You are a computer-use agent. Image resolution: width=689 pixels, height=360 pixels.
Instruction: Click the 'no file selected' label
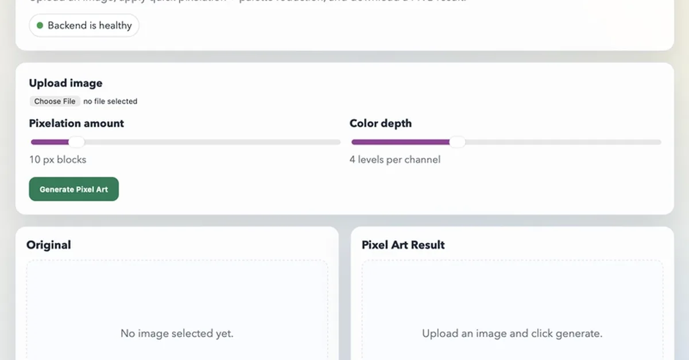[x=110, y=101]
